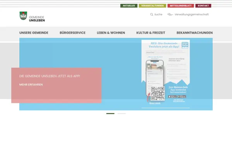Open the Aktuelles button

click(129, 6)
